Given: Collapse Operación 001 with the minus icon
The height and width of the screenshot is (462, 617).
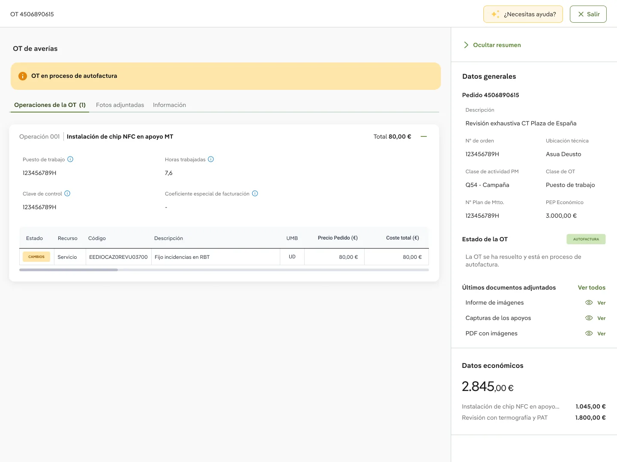Looking at the screenshot, I should tap(424, 136).
